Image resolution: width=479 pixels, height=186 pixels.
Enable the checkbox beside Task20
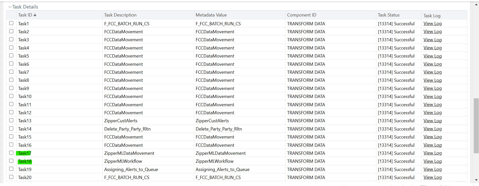tap(11, 177)
